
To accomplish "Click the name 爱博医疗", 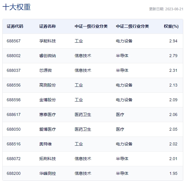I will (x=47, y=129).
